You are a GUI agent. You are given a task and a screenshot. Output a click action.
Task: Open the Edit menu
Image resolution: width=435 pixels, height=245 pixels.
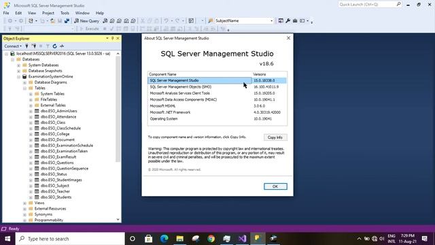coord(18,13)
